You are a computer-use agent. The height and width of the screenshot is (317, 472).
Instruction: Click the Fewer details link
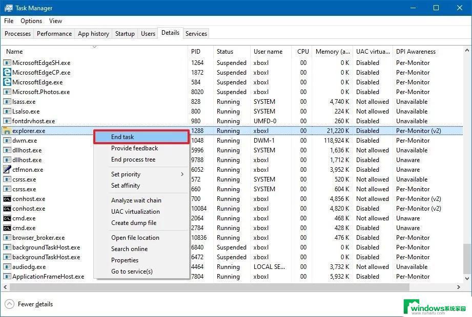[x=35, y=304]
